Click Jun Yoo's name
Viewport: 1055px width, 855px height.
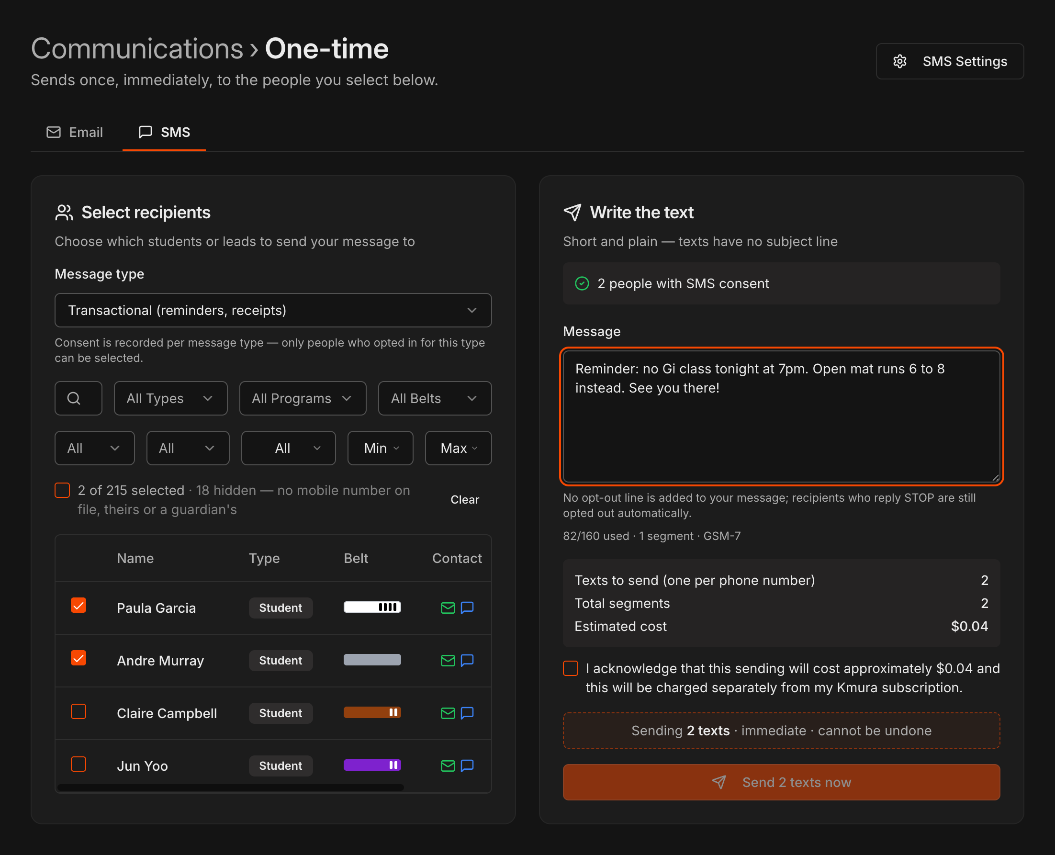click(x=142, y=766)
